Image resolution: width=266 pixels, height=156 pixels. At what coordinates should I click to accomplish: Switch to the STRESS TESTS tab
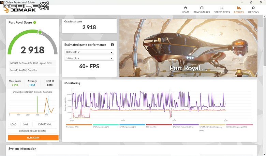[x=222, y=10]
